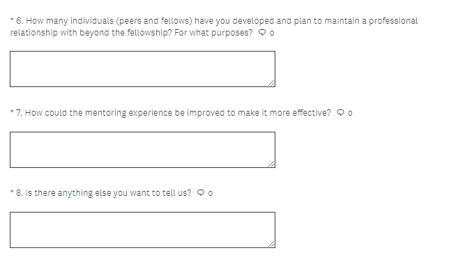465x262 pixels.
Task: Click resize grip of question 7 text area
Action: point(271,164)
